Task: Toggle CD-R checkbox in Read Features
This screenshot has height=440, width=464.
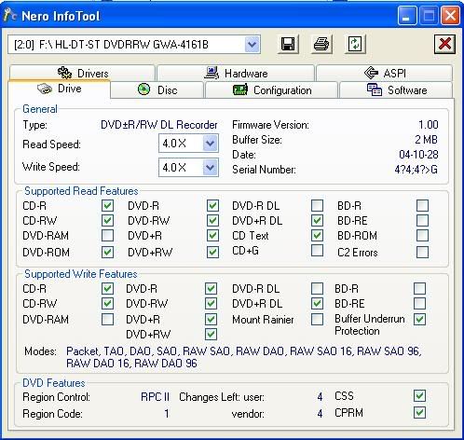Action: [x=107, y=205]
